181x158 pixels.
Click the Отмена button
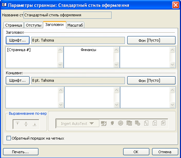165,152
